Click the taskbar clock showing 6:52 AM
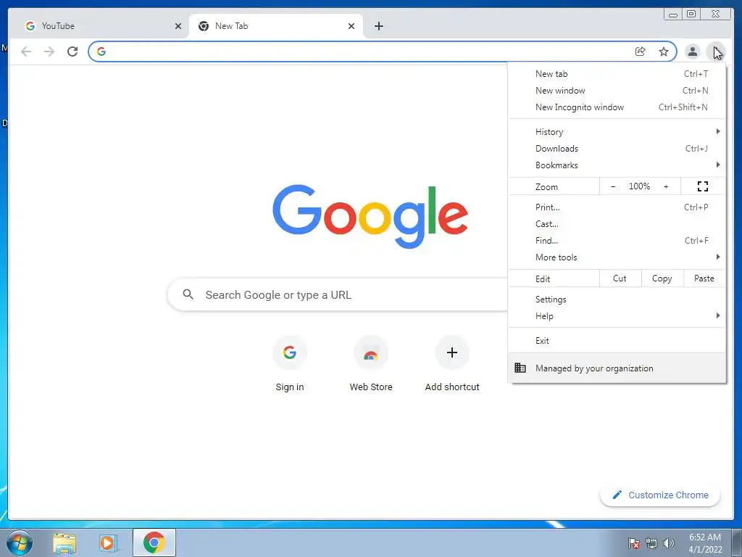The image size is (742, 557). click(x=705, y=543)
